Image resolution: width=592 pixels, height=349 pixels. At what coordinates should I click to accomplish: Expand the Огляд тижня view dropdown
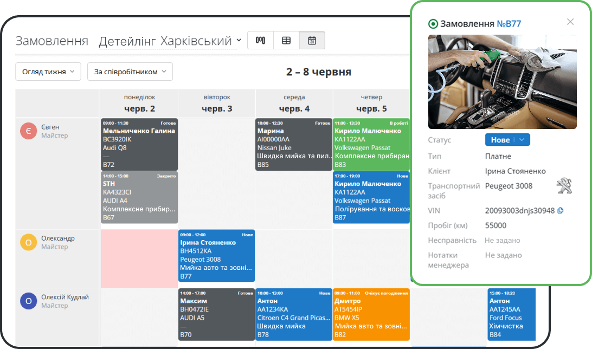pyautogui.click(x=48, y=72)
